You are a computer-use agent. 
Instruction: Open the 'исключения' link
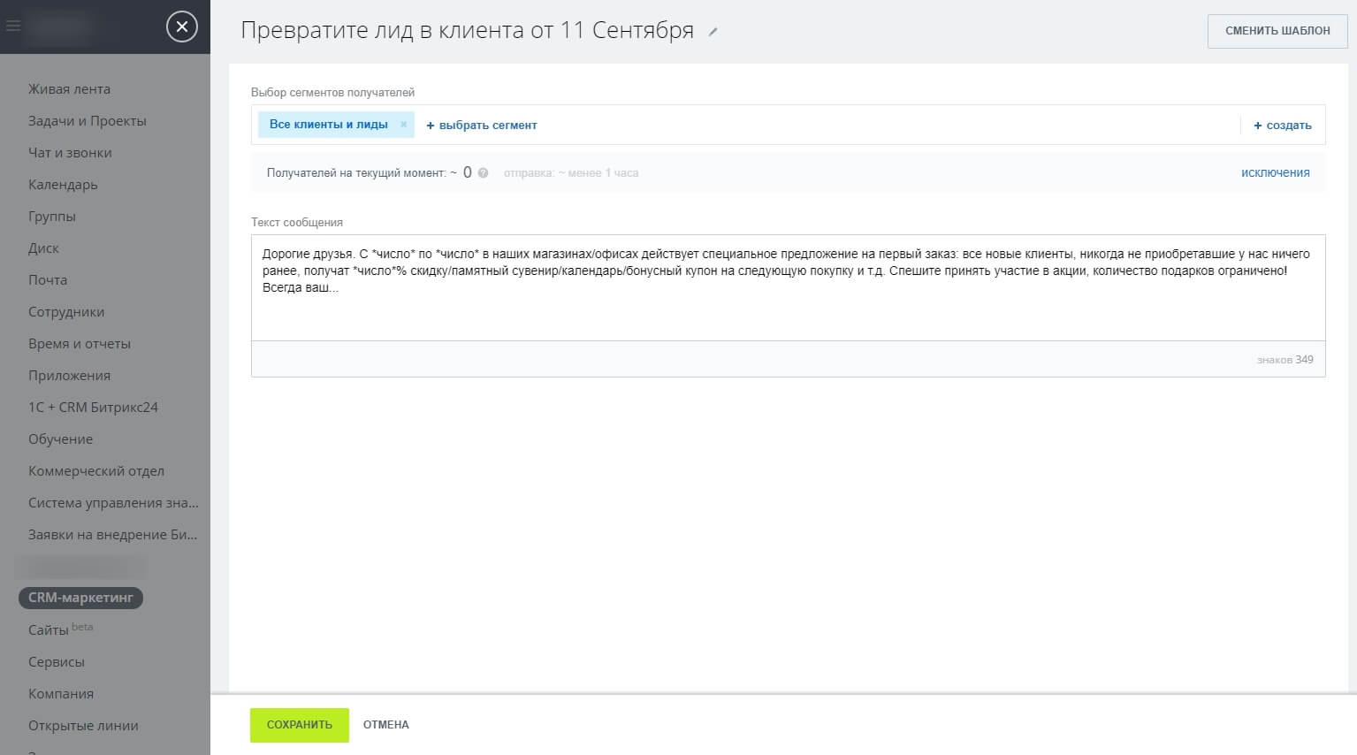(x=1275, y=172)
